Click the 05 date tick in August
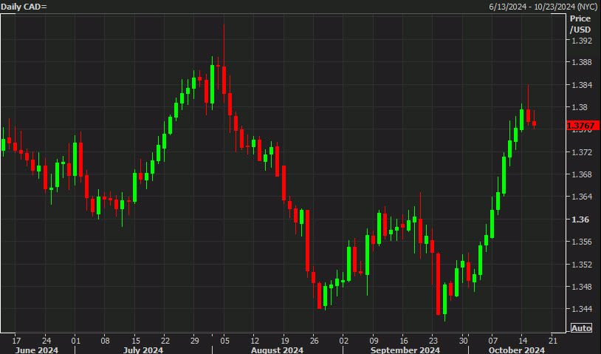Screen dimensions: 601x354 225,341
